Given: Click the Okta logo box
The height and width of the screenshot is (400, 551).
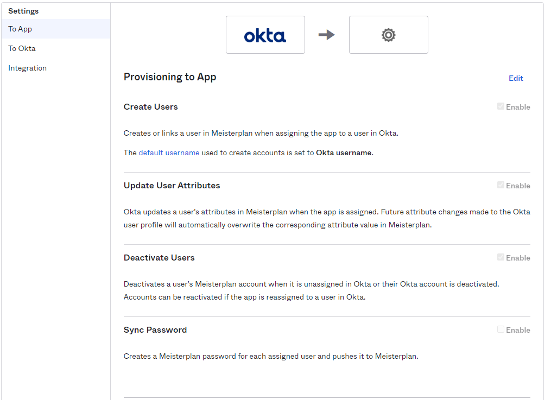Looking at the screenshot, I should click(x=265, y=35).
